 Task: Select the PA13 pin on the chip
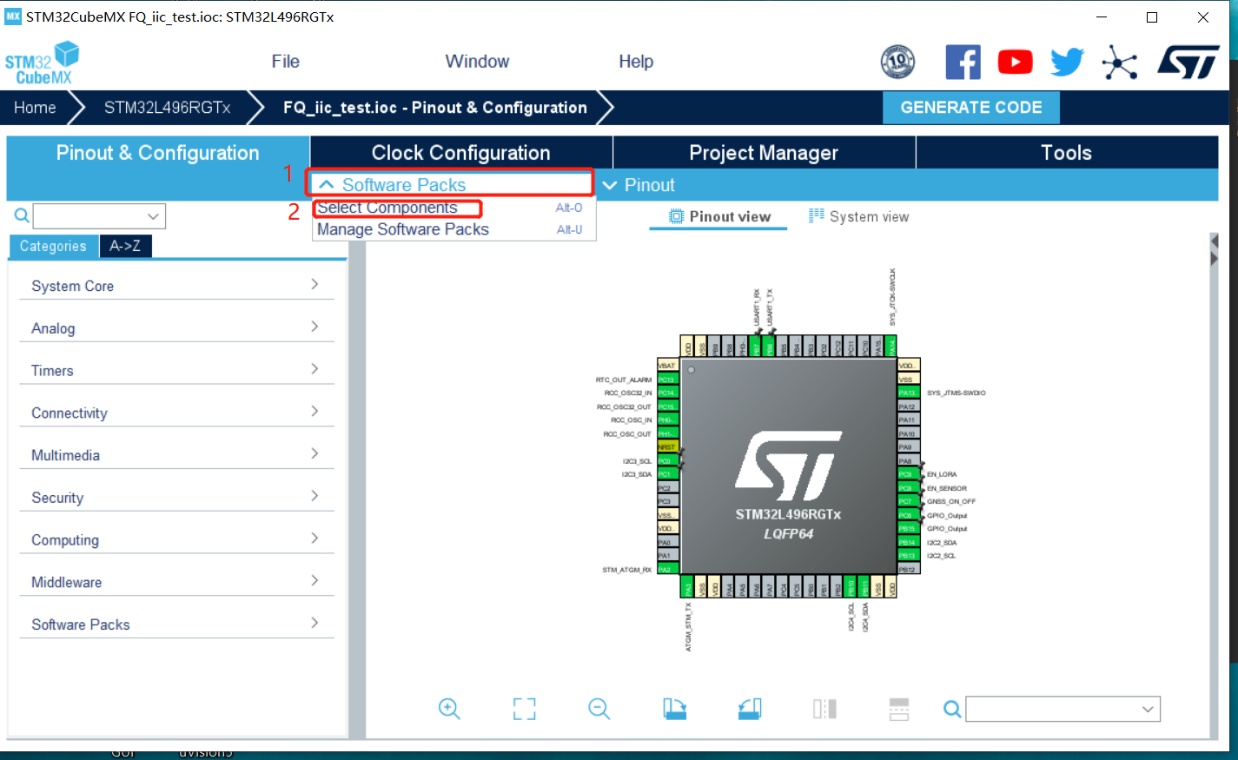[x=908, y=393]
